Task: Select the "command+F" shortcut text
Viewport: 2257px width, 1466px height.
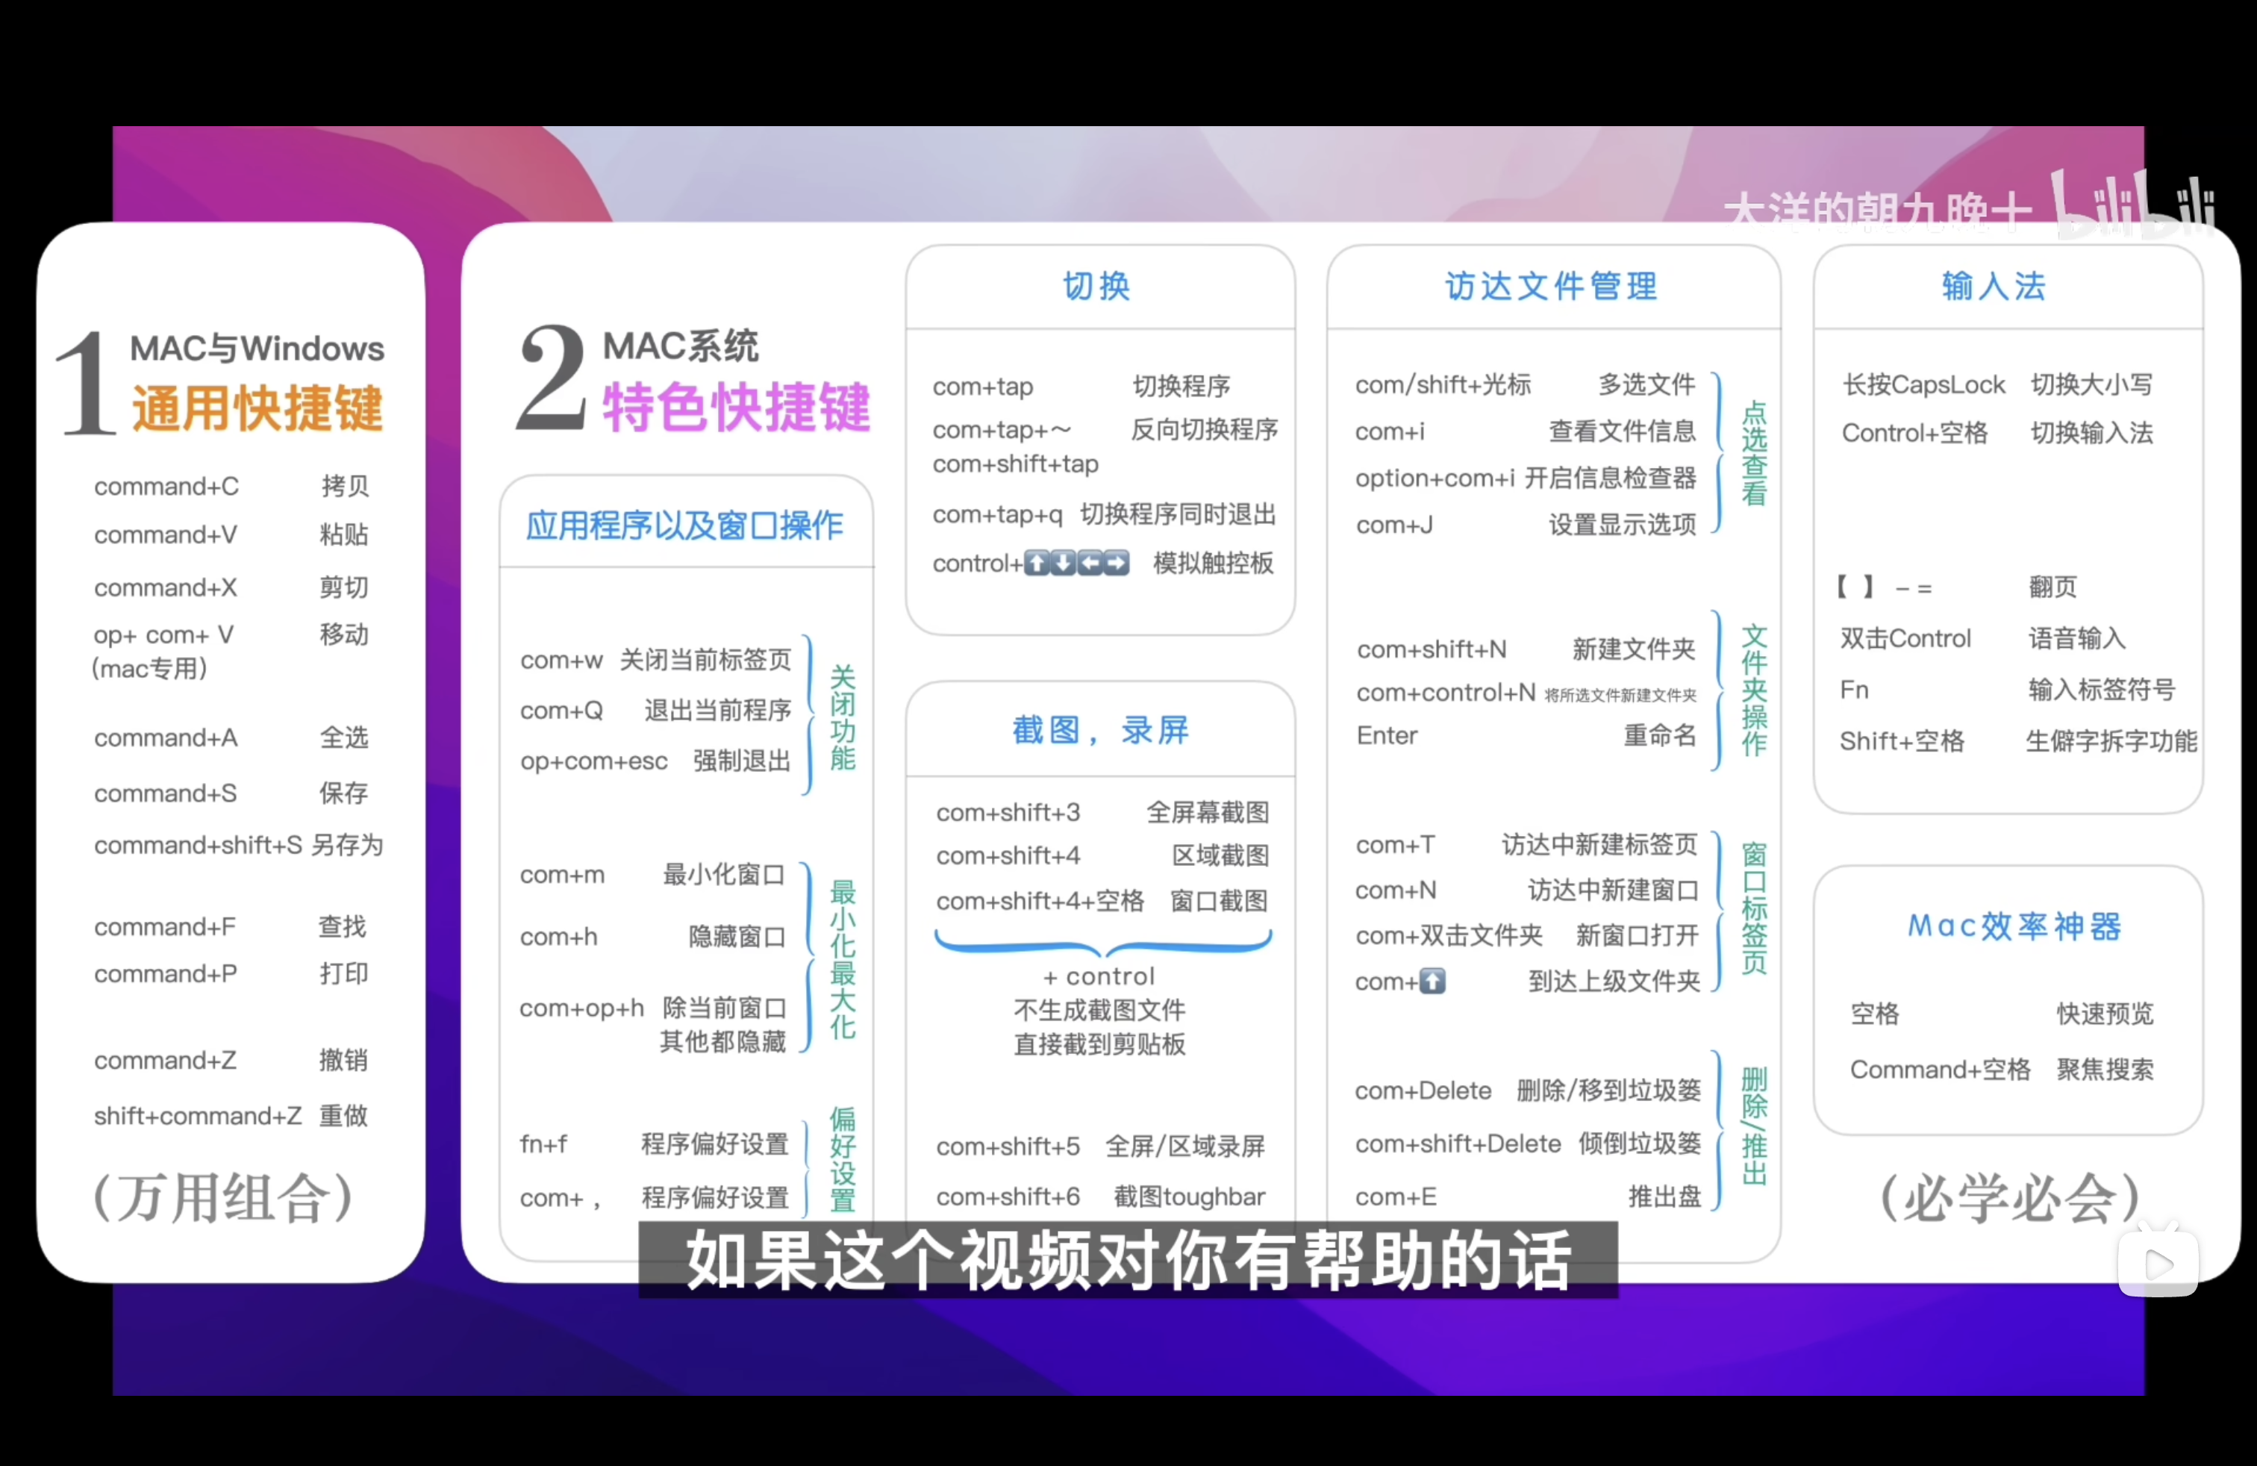Action: 165,926
